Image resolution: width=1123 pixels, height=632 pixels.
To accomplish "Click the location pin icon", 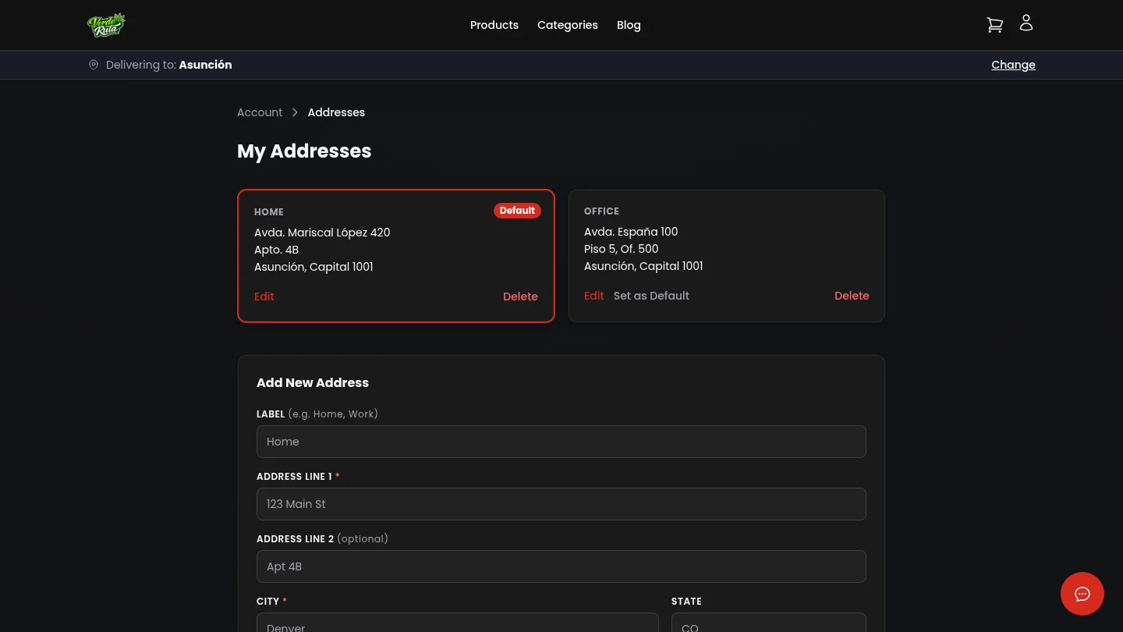I will point(94,65).
